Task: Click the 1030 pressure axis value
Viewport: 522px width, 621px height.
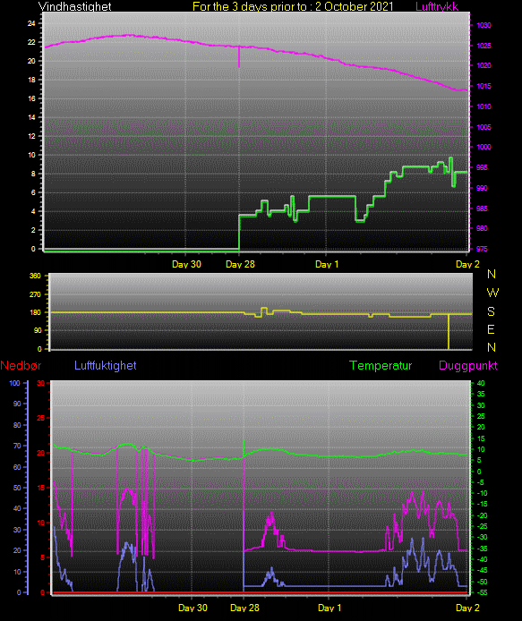Action: (483, 25)
